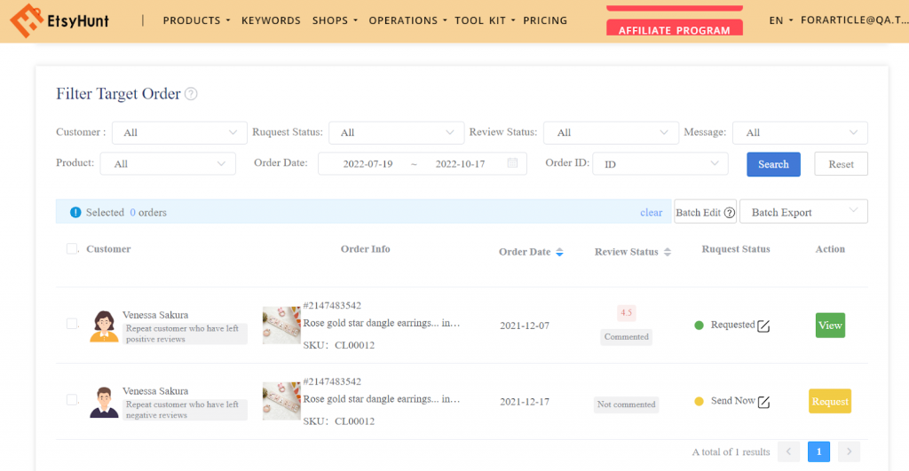Click the edit icon next to Requested status
Image resolution: width=909 pixels, height=471 pixels.
(x=763, y=326)
